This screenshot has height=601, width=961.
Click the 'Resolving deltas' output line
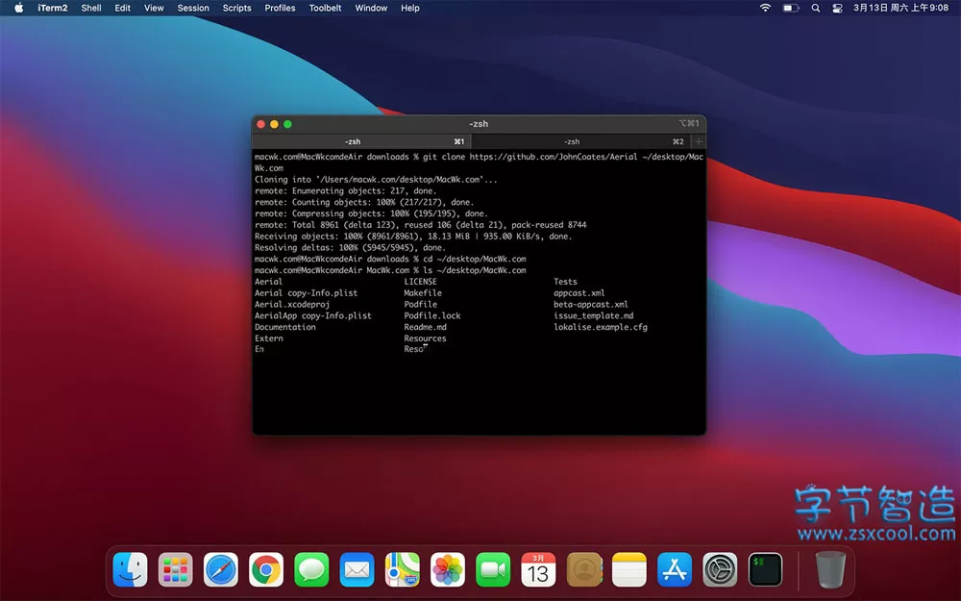coord(350,248)
